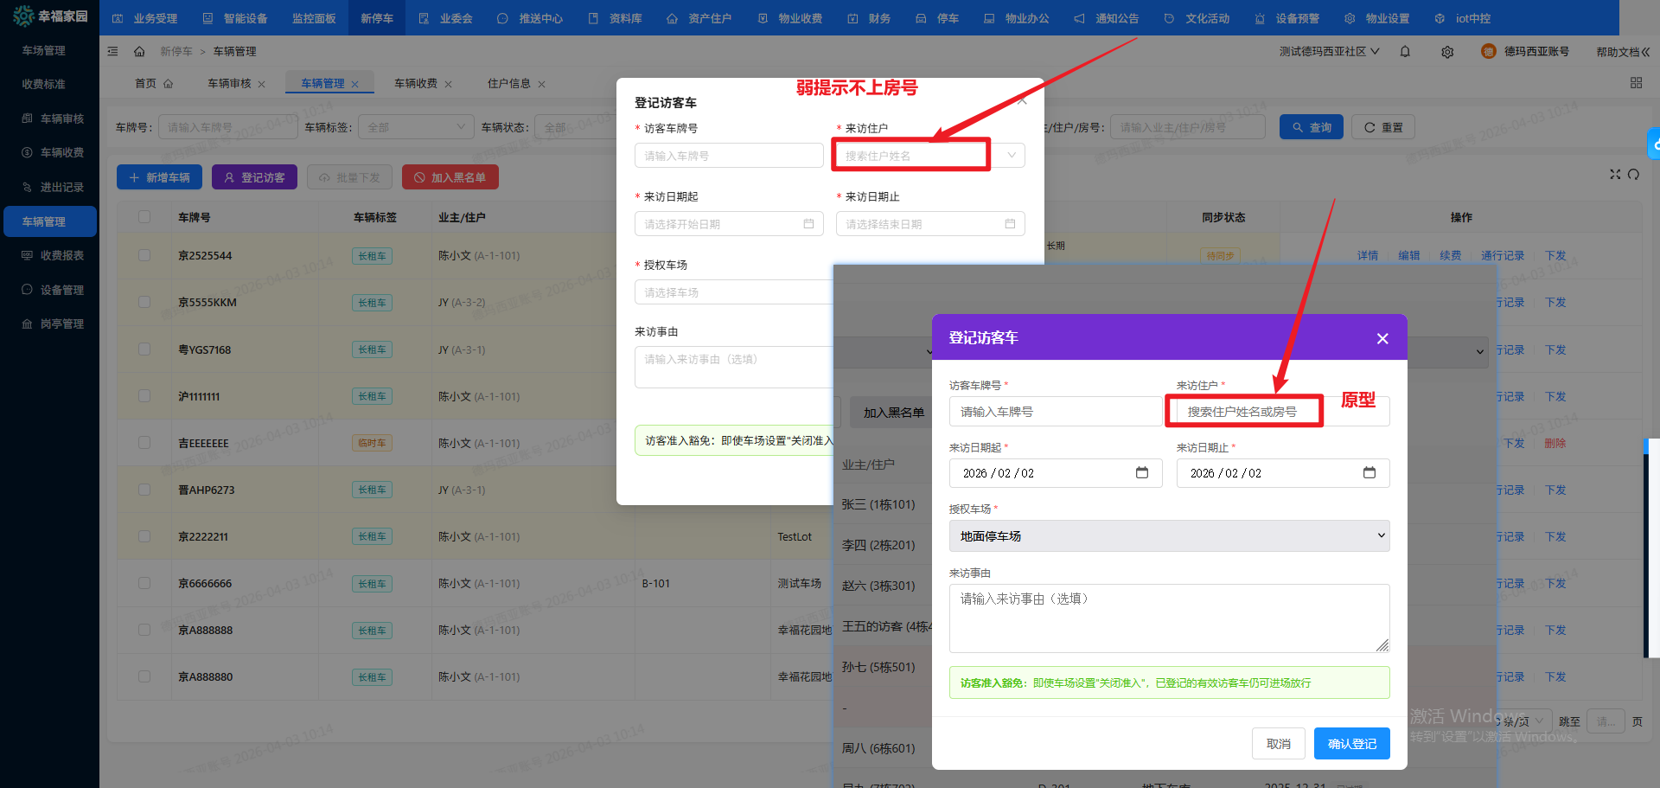Click the grid layout icon at tabs right
This screenshot has width=1660, height=788.
(x=1636, y=83)
